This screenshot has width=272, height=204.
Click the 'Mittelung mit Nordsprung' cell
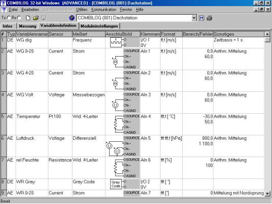tap(239, 193)
